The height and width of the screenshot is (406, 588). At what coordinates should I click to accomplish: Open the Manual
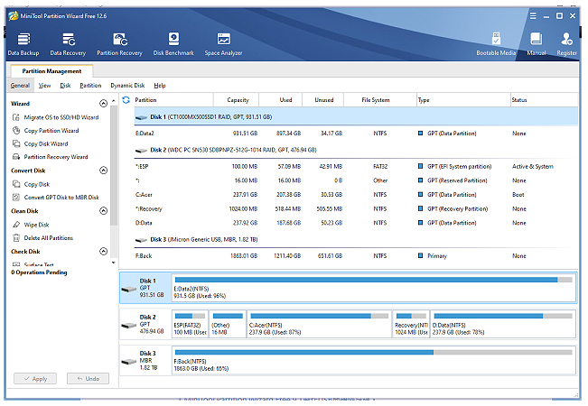[x=537, y=44]
